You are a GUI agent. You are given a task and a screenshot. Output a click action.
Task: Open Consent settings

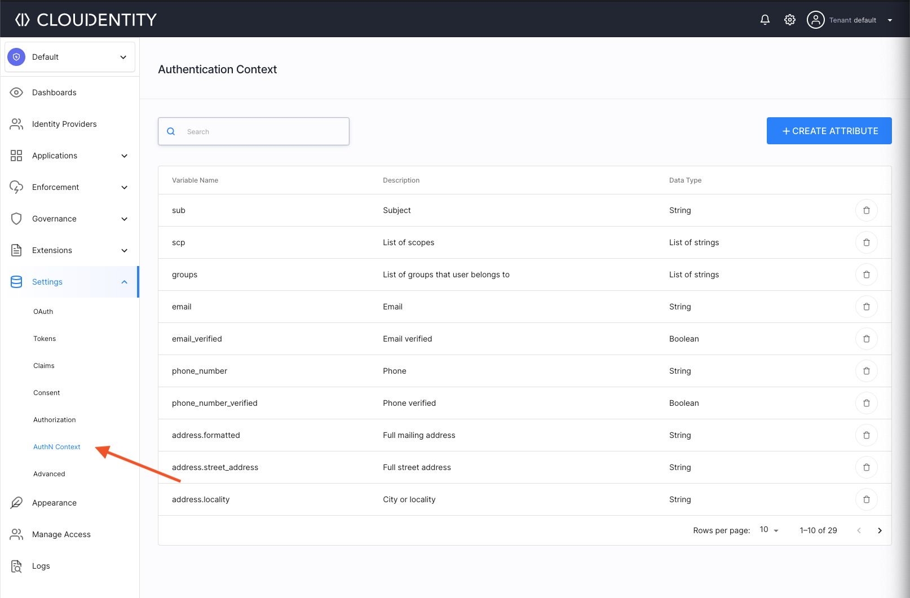point(47,393)
